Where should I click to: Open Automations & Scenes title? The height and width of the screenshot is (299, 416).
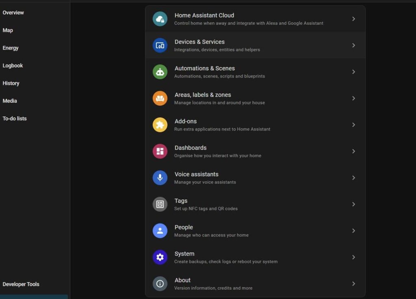(x=205, y=68)
